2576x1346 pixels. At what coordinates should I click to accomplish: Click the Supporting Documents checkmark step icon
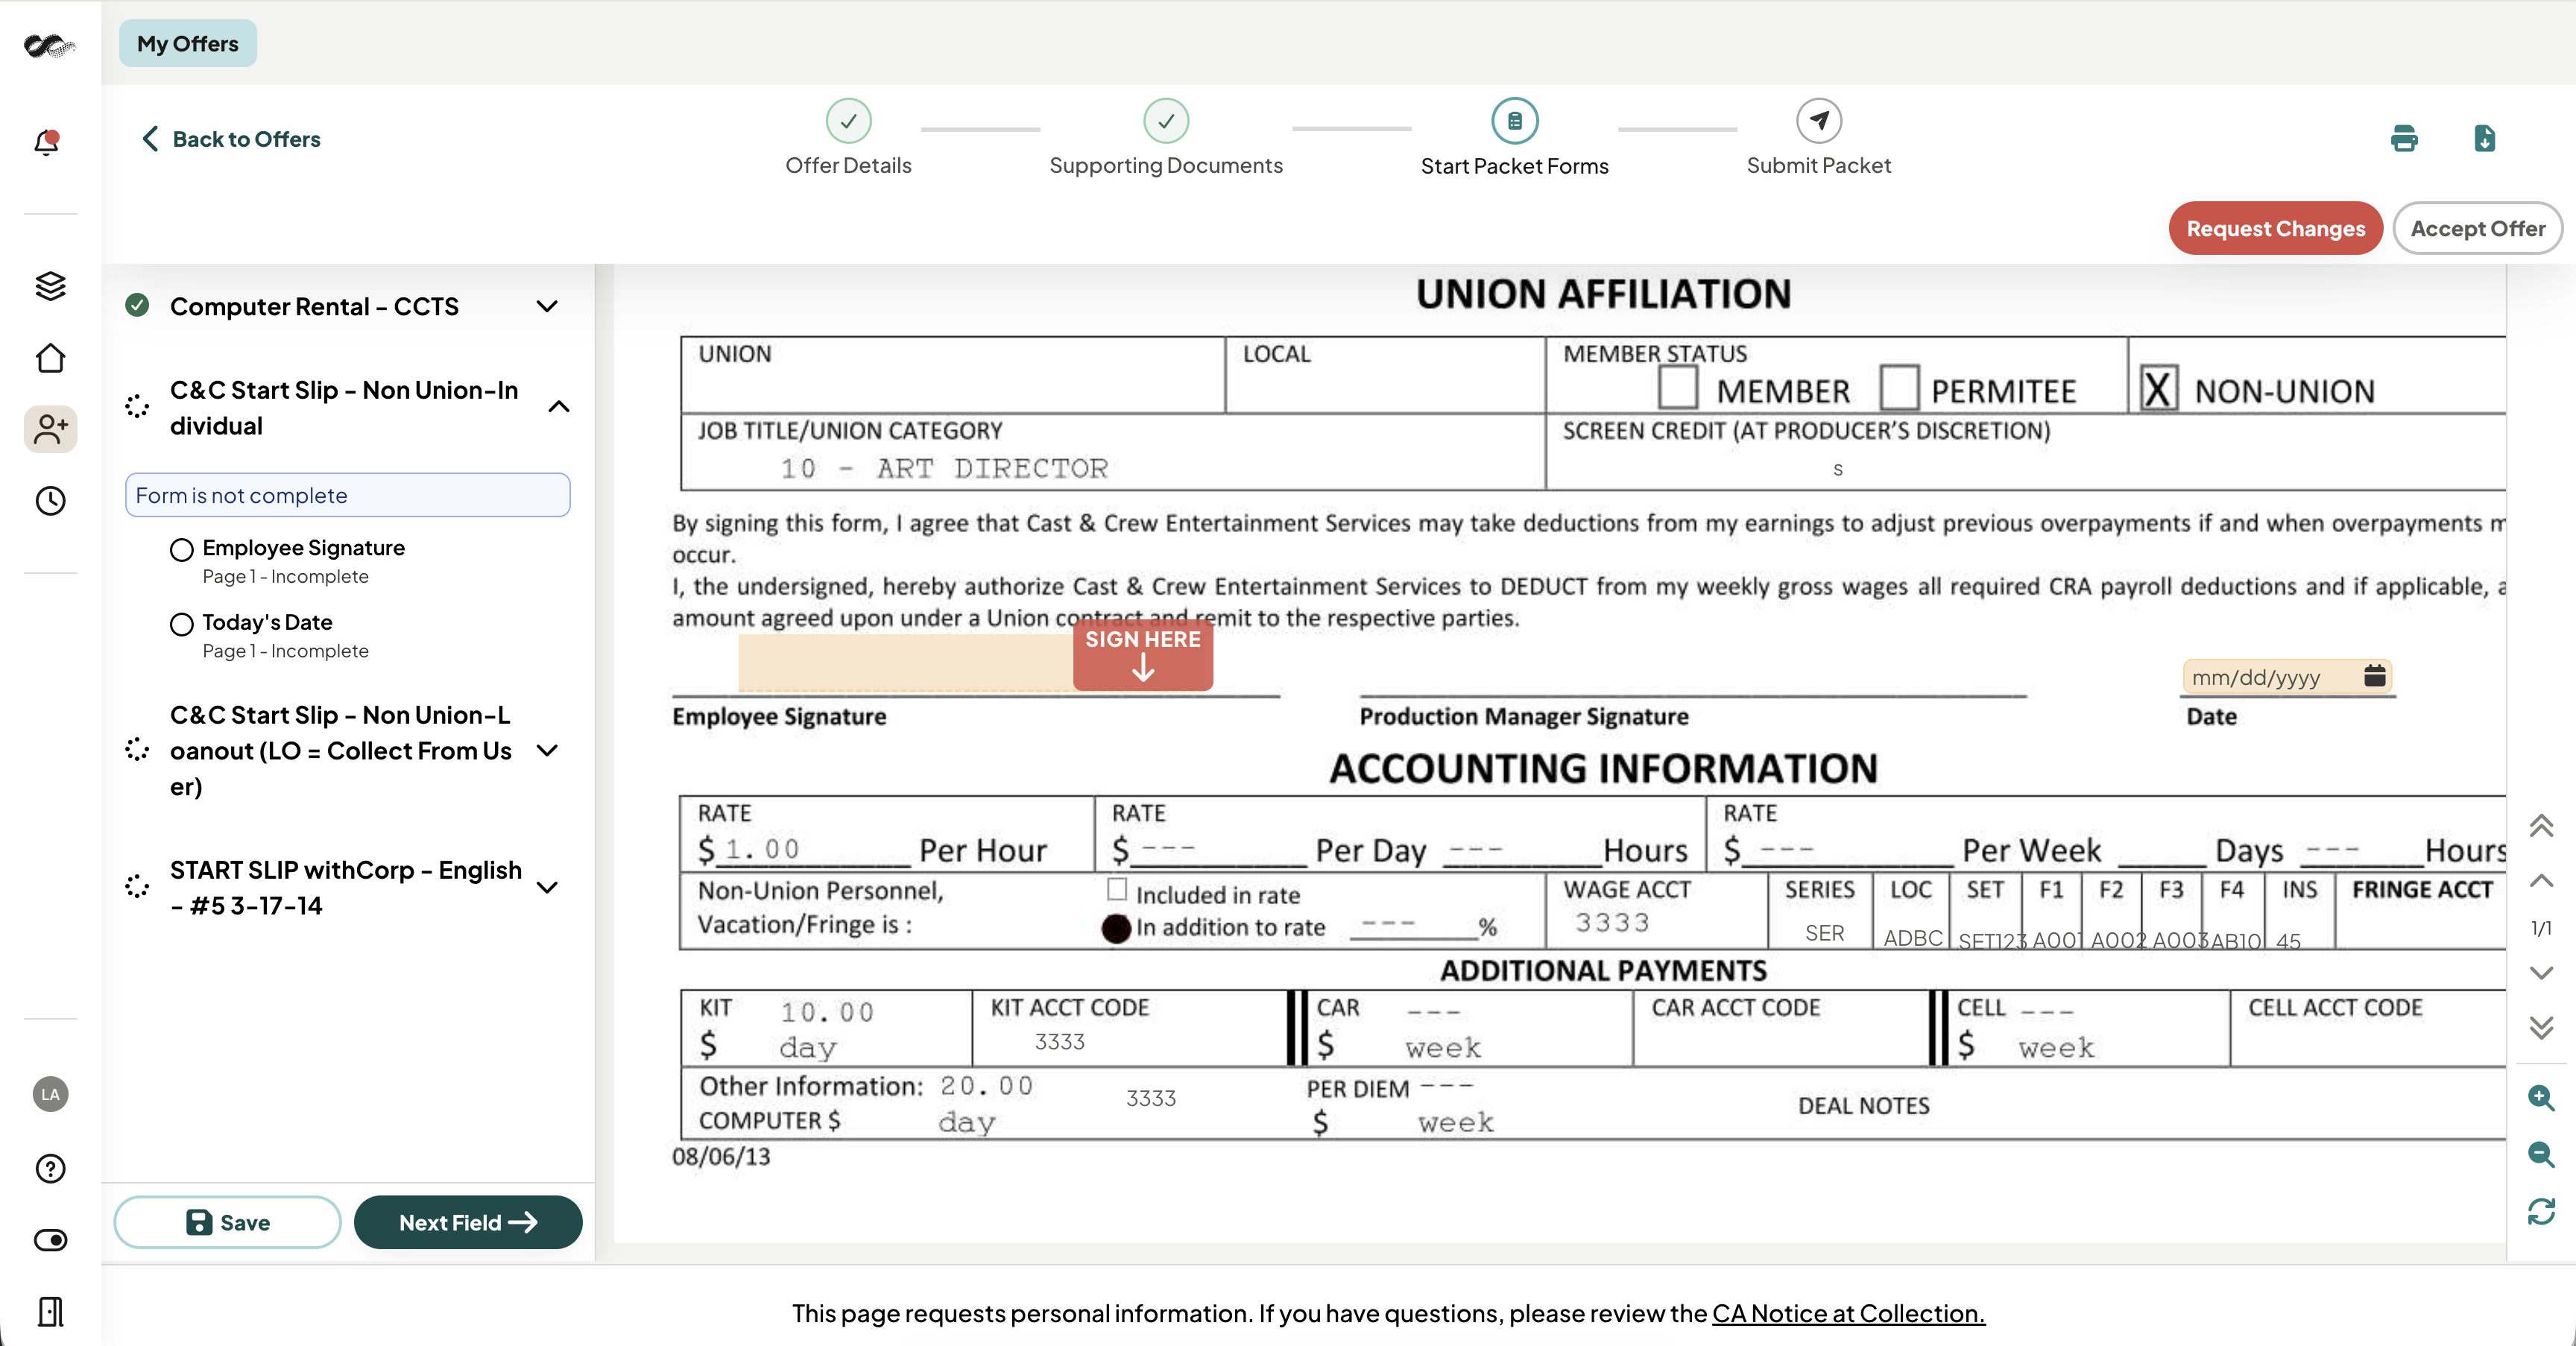click(x=1165, y=121)
